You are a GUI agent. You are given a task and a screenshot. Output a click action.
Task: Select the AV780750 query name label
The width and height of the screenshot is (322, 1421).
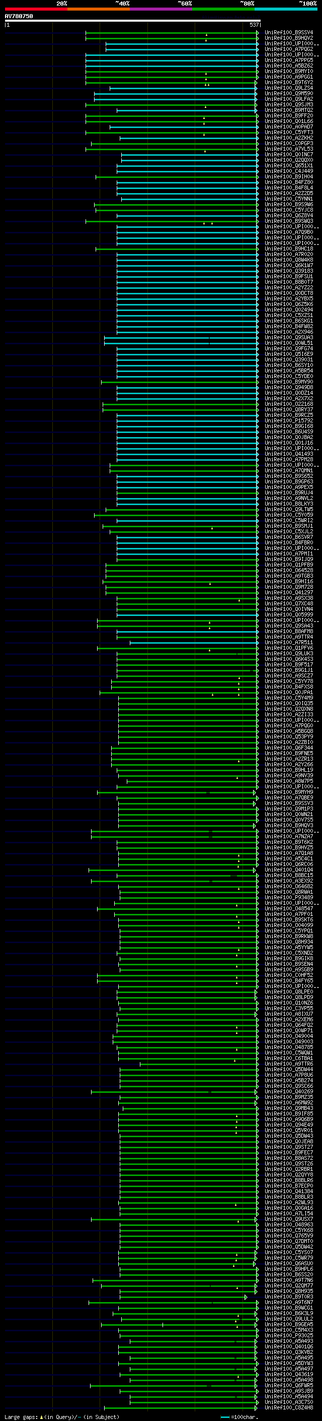coord(19,17)
